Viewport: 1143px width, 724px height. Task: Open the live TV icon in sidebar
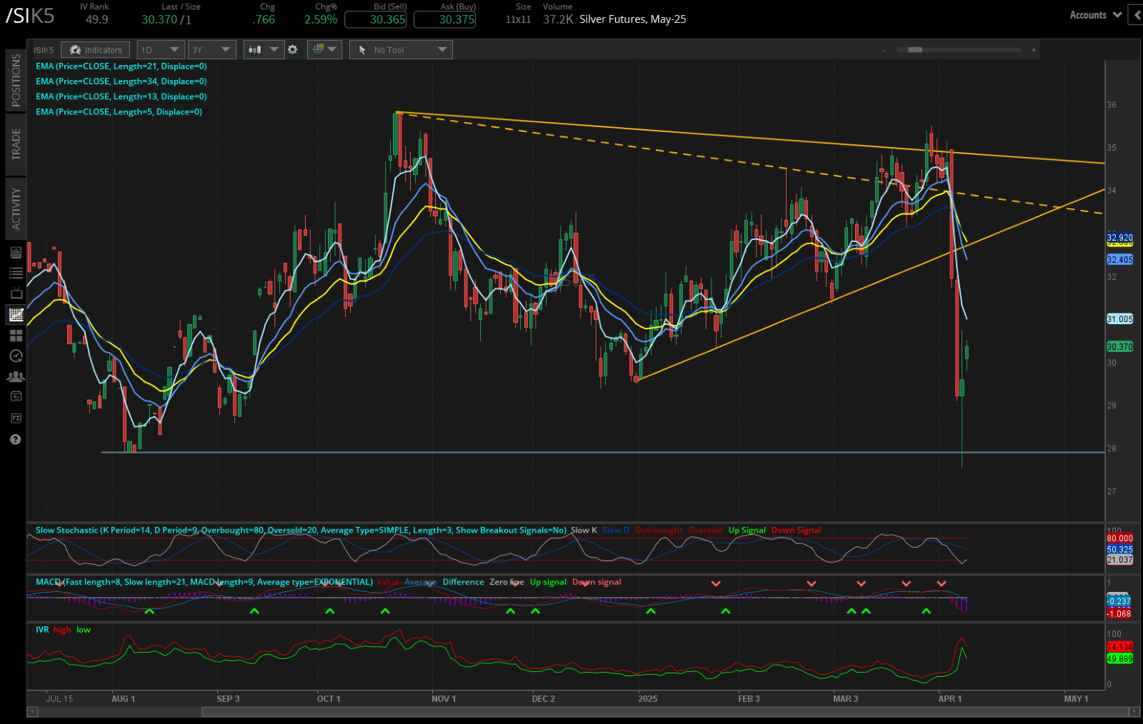click(16, 292)
